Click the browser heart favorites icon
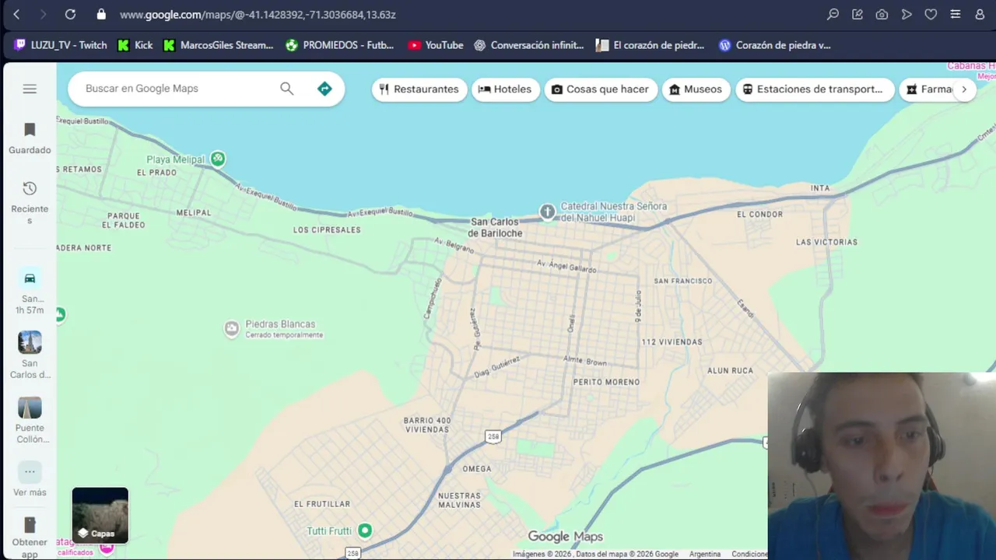 [931, 14]
